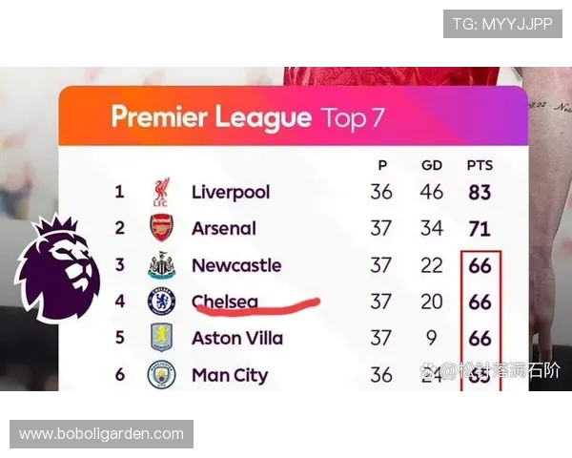
Task: Open the www.boboligarden.com link
Action: click(x=101, y=434)
